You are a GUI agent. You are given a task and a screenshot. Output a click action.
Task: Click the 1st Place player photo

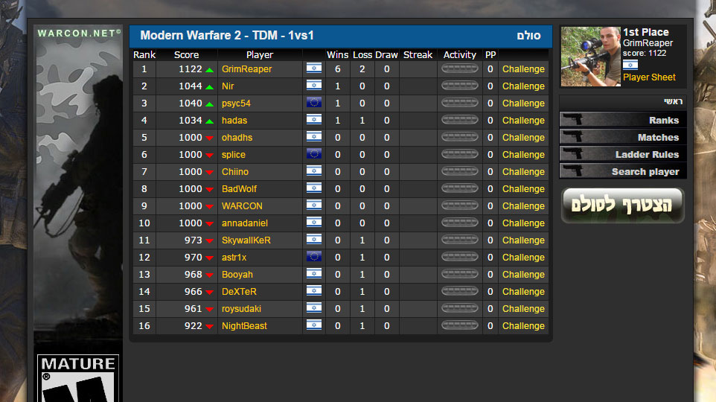590,56
